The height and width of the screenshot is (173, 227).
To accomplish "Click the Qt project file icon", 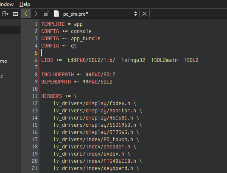I will click(x=56, y=14).
